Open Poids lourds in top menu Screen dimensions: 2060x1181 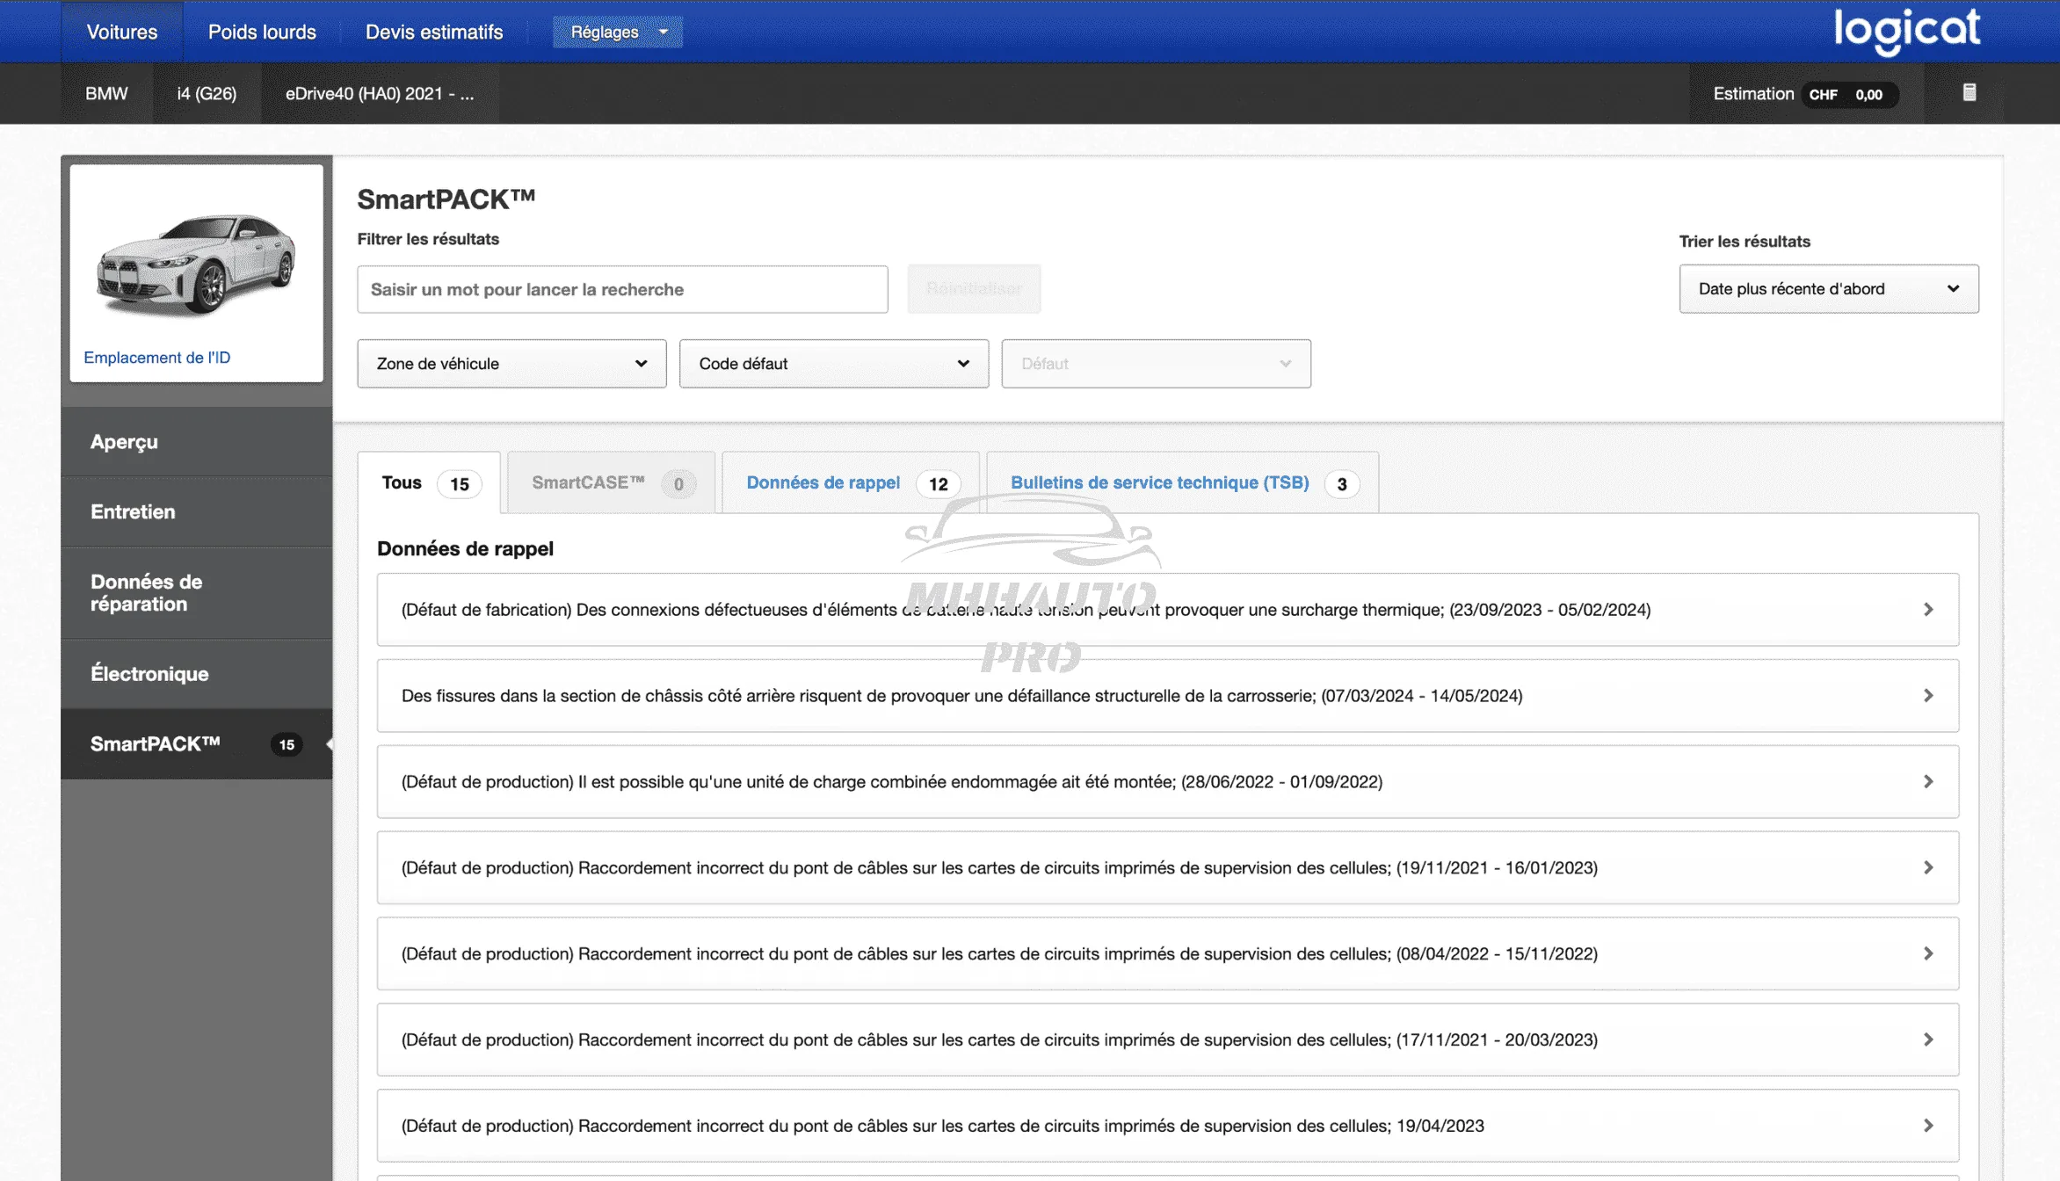[262, 32]
